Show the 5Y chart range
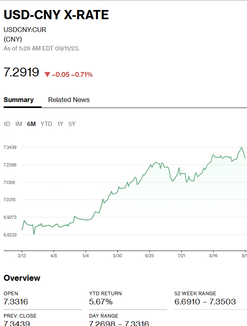The image size is (247, 326). coord(72,124)
